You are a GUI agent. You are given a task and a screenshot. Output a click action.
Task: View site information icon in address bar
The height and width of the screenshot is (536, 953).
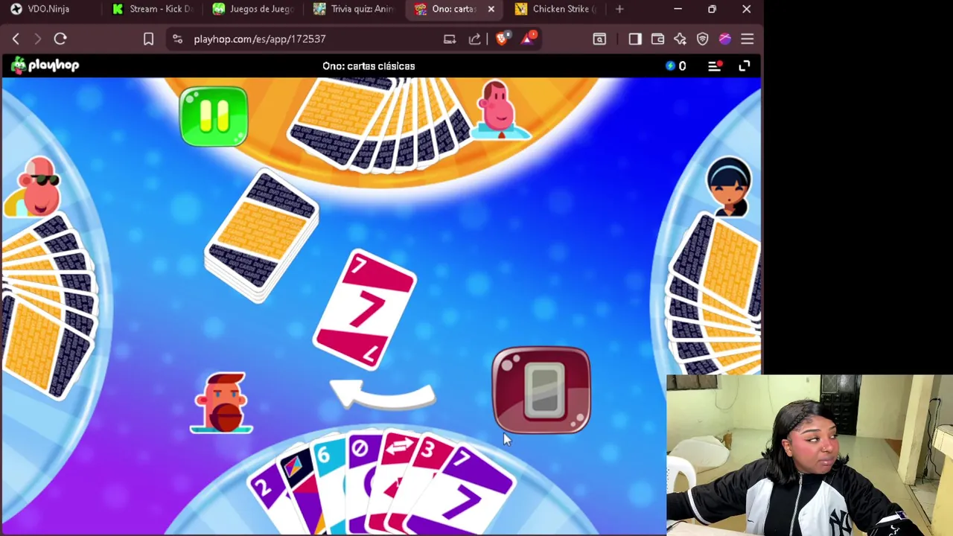177,39
